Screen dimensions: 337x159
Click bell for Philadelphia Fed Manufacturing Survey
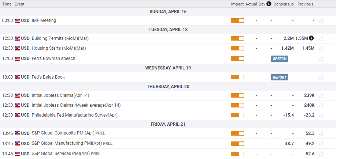coord(321,115)
